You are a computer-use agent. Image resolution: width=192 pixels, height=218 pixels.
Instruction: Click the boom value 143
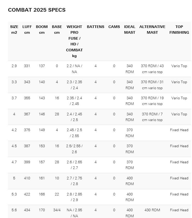pos(42,98)
